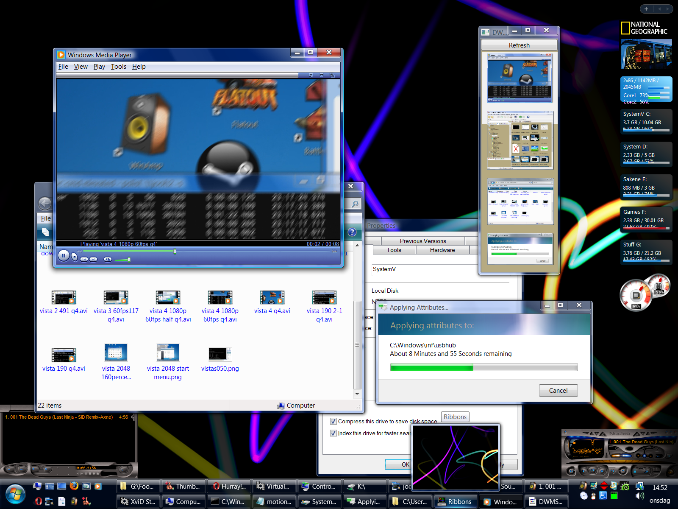Open the File menu in Media Player

[x=63, y=67]
